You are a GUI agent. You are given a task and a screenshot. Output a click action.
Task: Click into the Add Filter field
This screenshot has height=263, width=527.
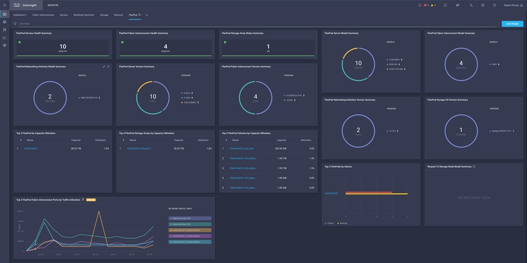pyautogui.click(x=257, y=24)
